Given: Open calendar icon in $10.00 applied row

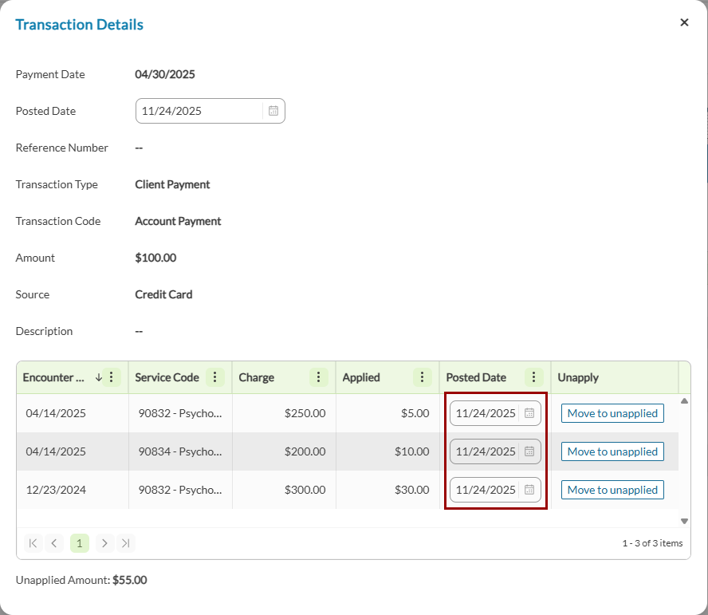Looking at the screenshot, I should 529,451.
